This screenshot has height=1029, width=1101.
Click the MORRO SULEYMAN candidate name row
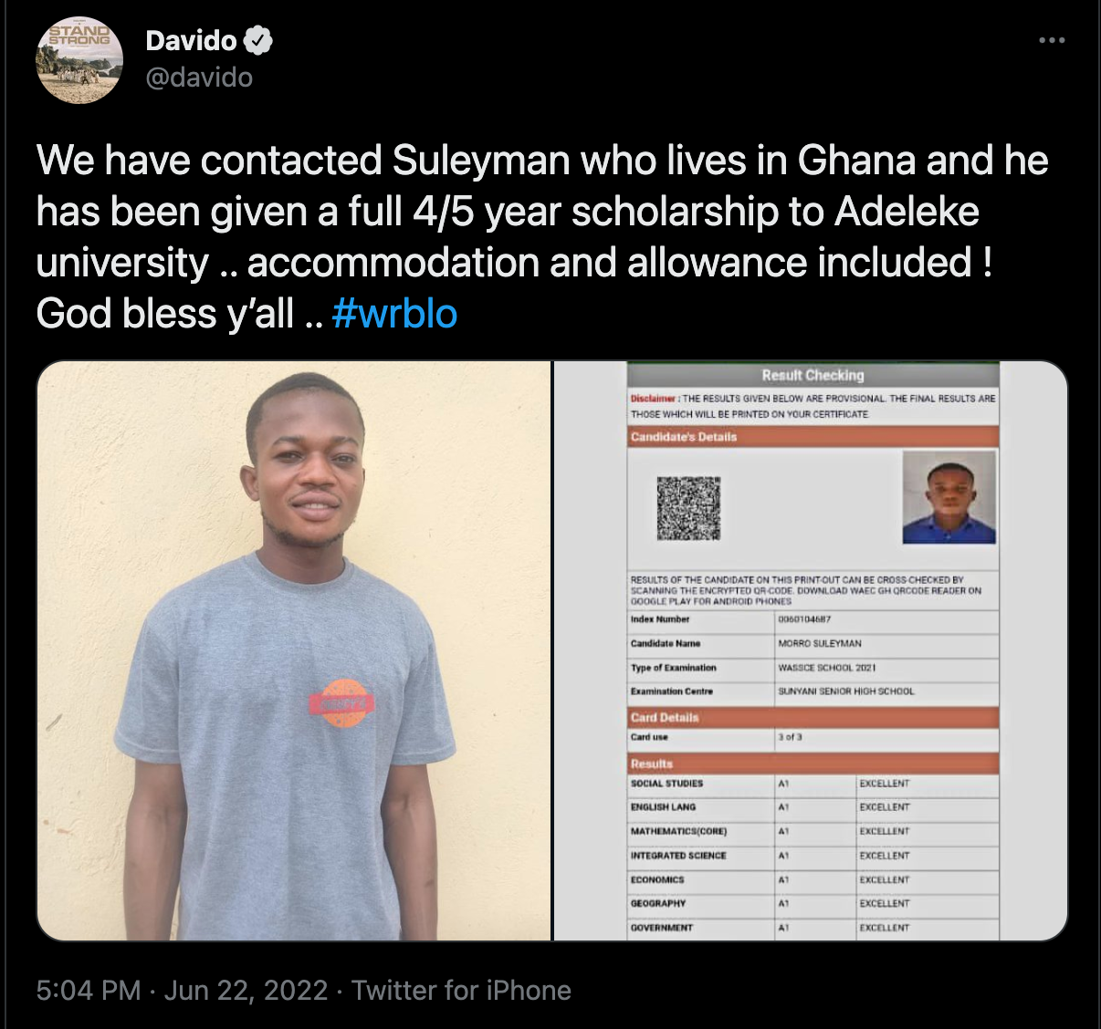pos(813,643)
